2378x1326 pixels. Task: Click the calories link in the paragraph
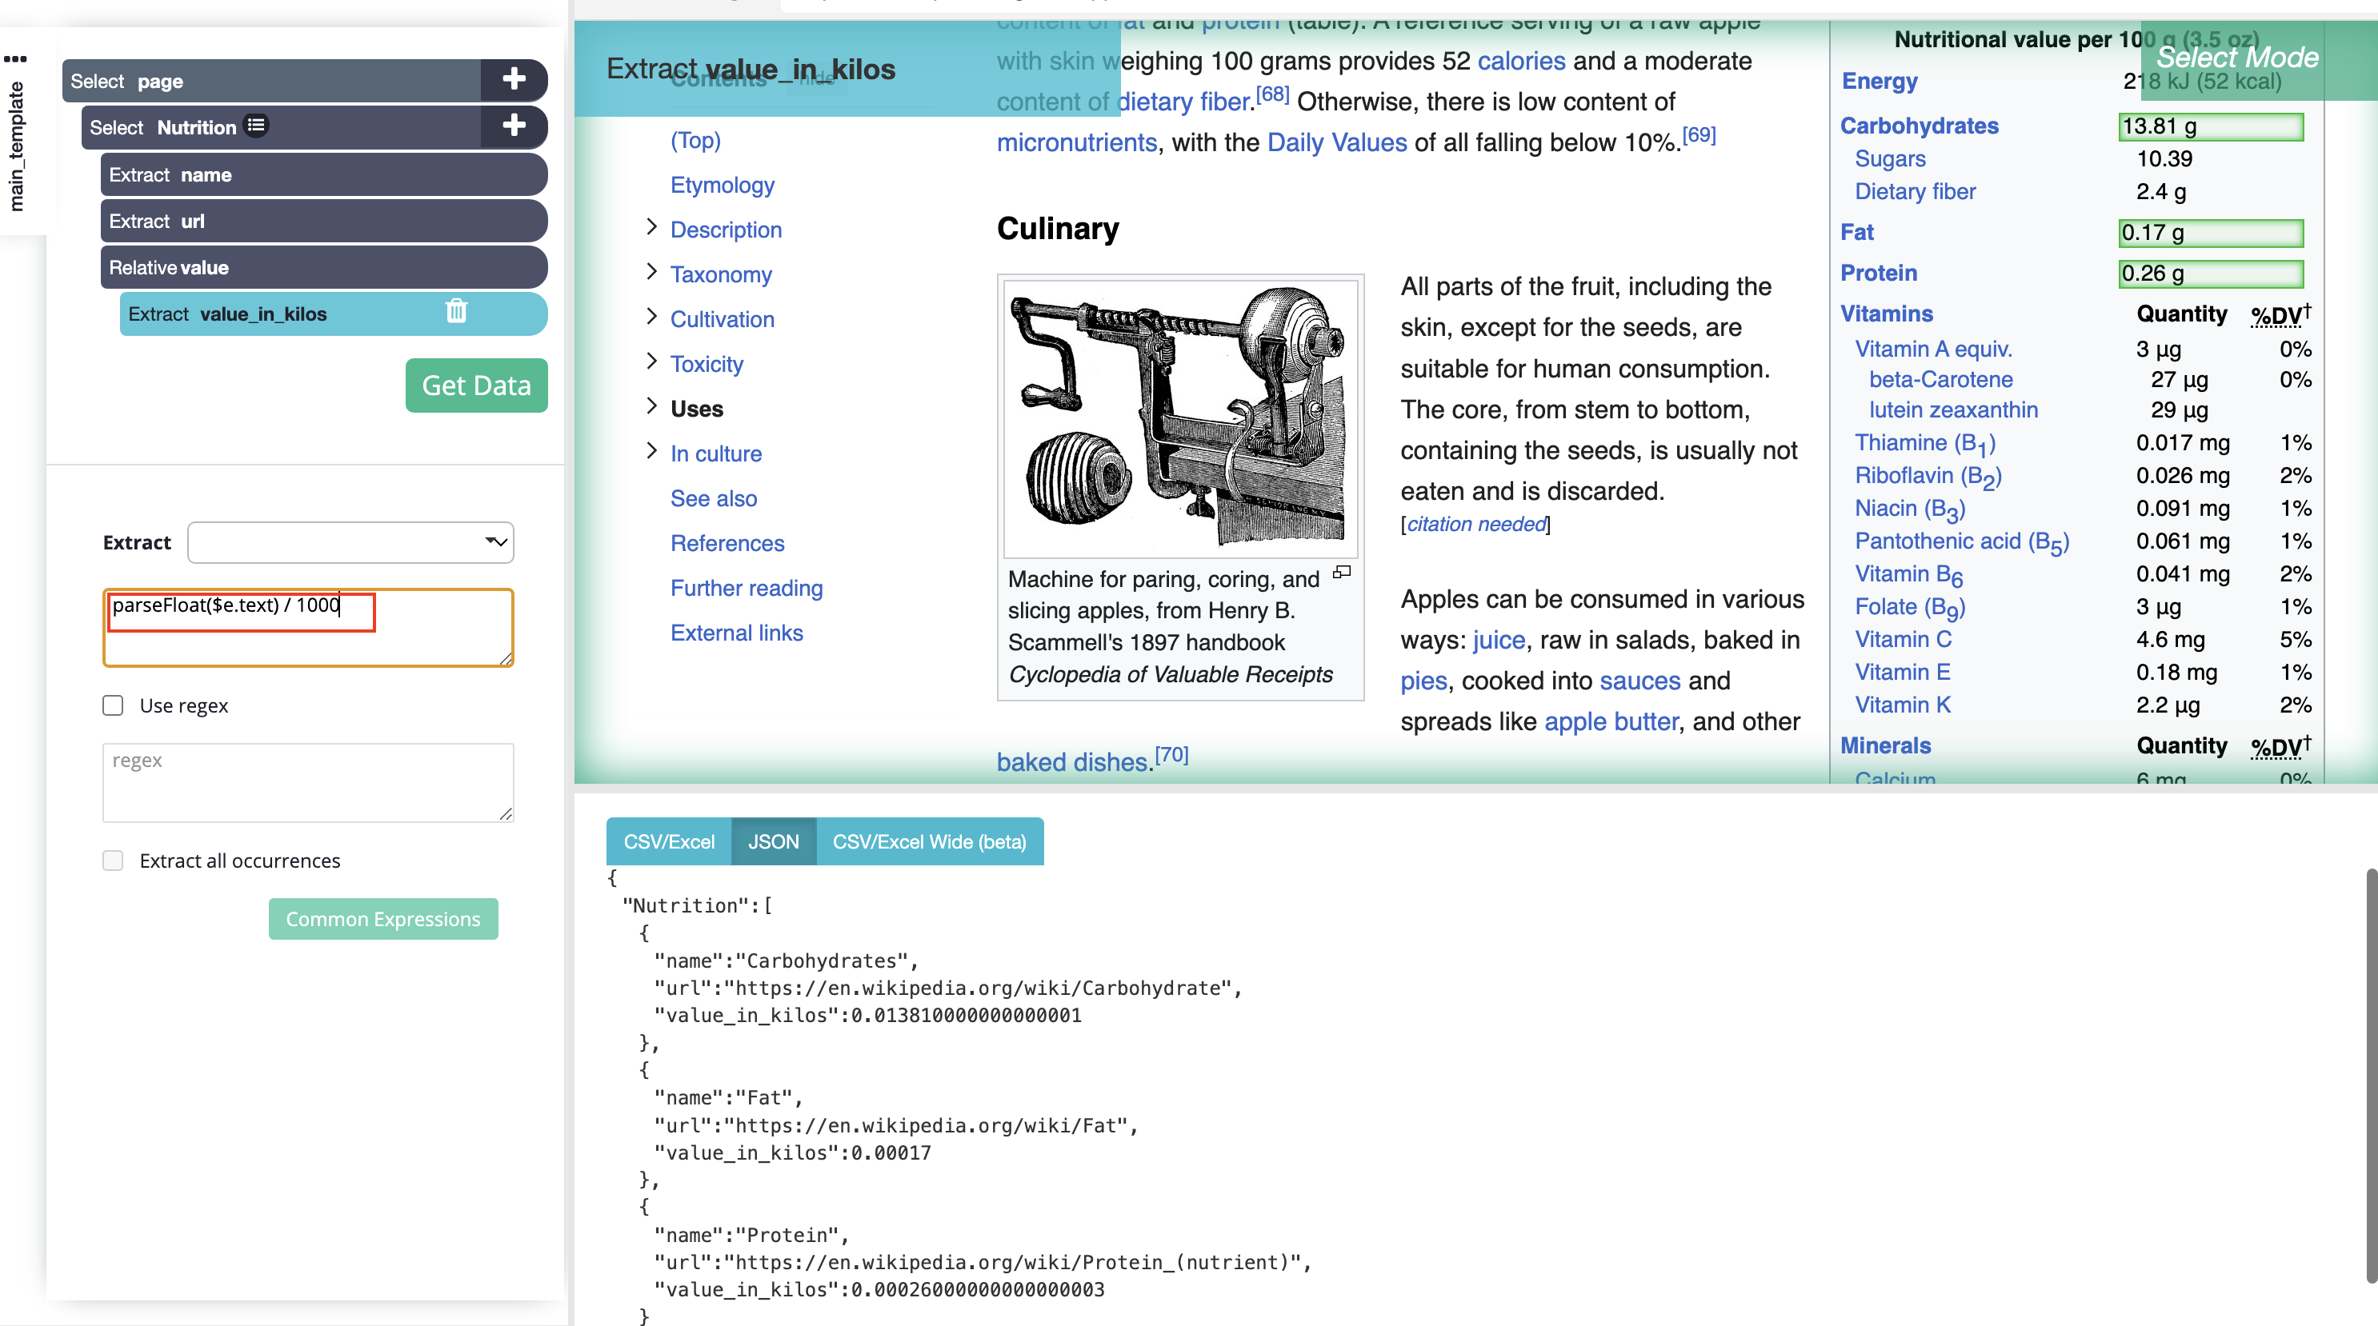[x=1521, y=61]
